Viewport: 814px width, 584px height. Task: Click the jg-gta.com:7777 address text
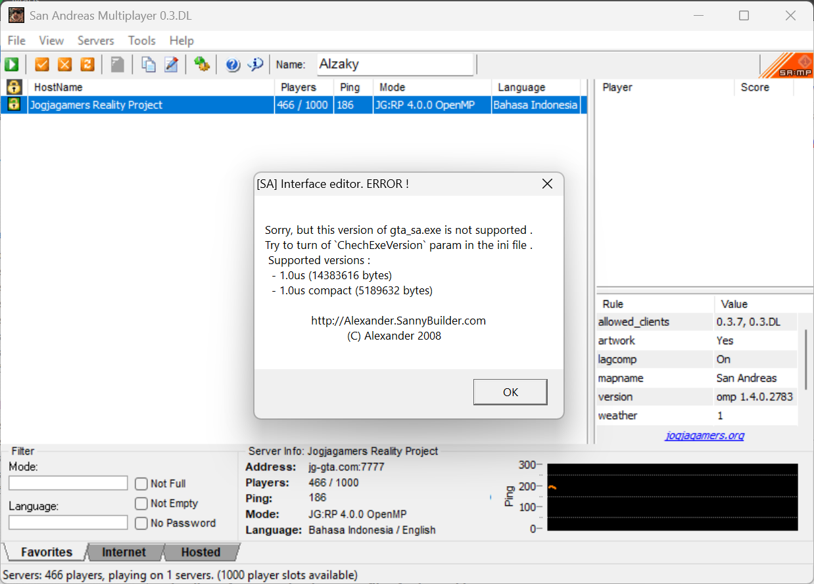347,467
